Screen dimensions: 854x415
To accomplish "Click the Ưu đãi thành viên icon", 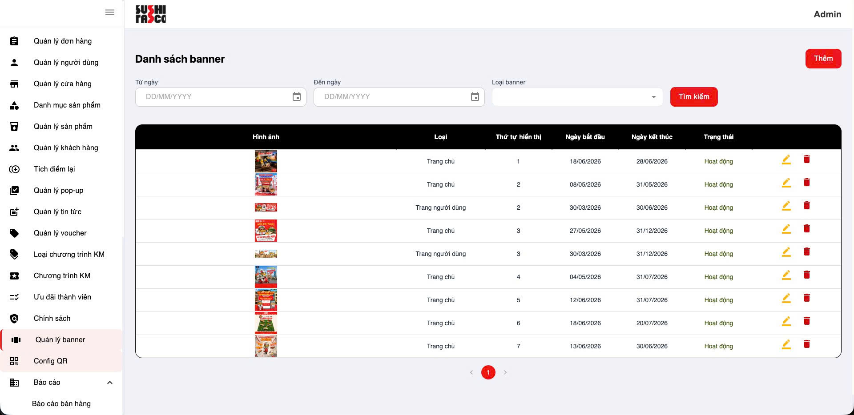I will (x=14, y=297).
